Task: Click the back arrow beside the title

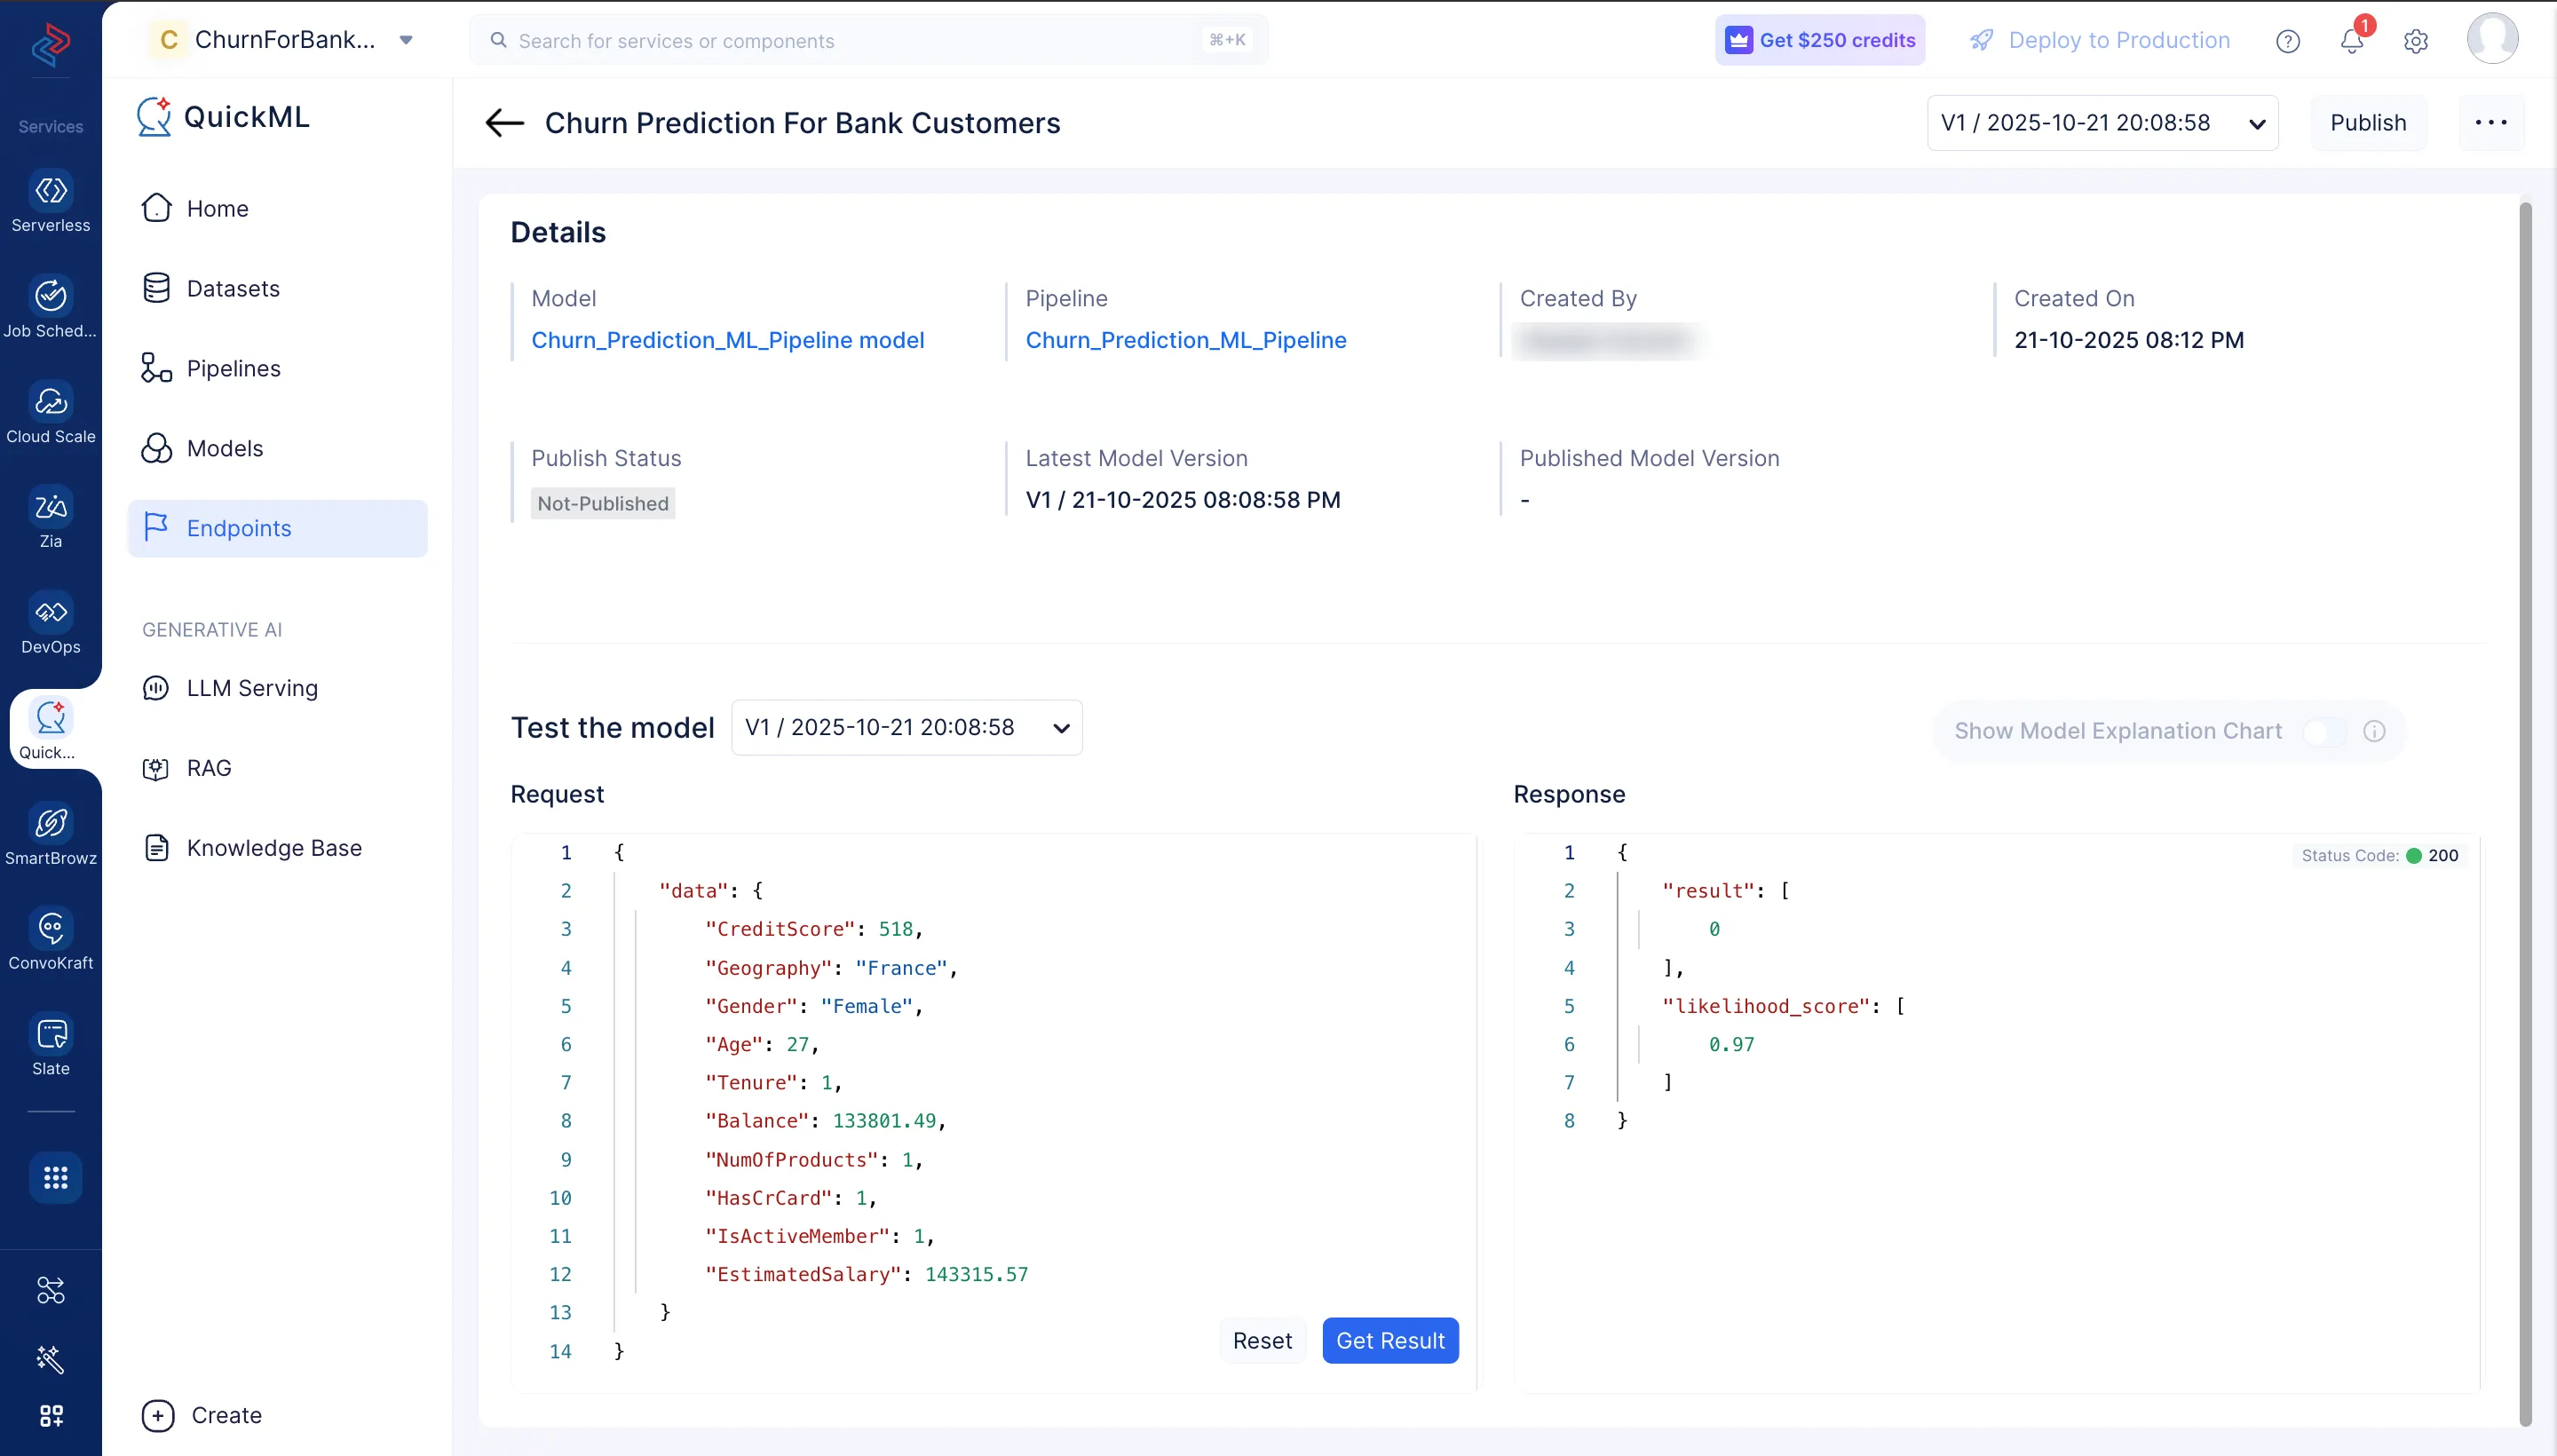Action: click(x=504, y=123)
